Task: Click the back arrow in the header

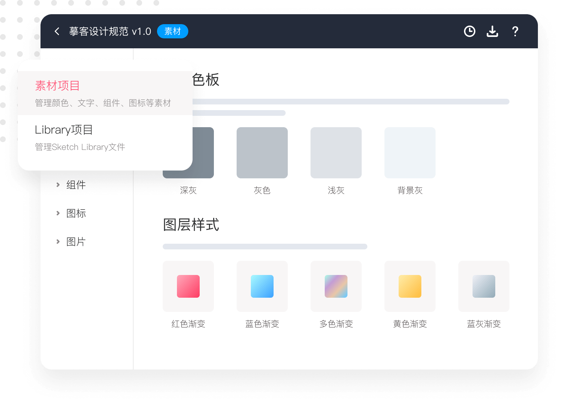Action: pos(57,31)
